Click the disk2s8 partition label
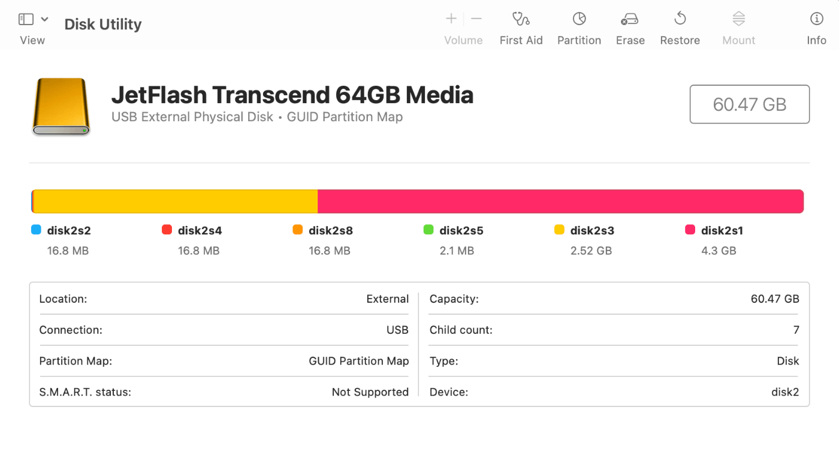Image resolution: width=839 pixels, height=464 pixels. (331, 230)
